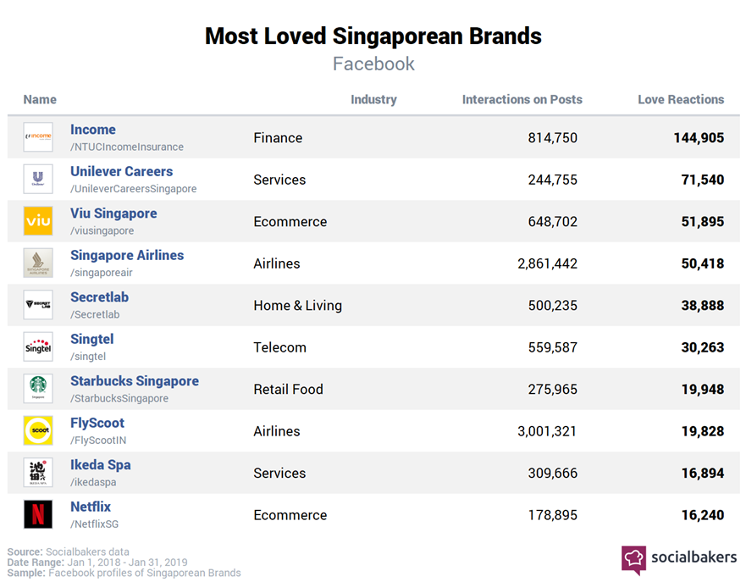The image size is (746, 582).
Task: Click the yellow Viu logo
Action: click(38, 221)
